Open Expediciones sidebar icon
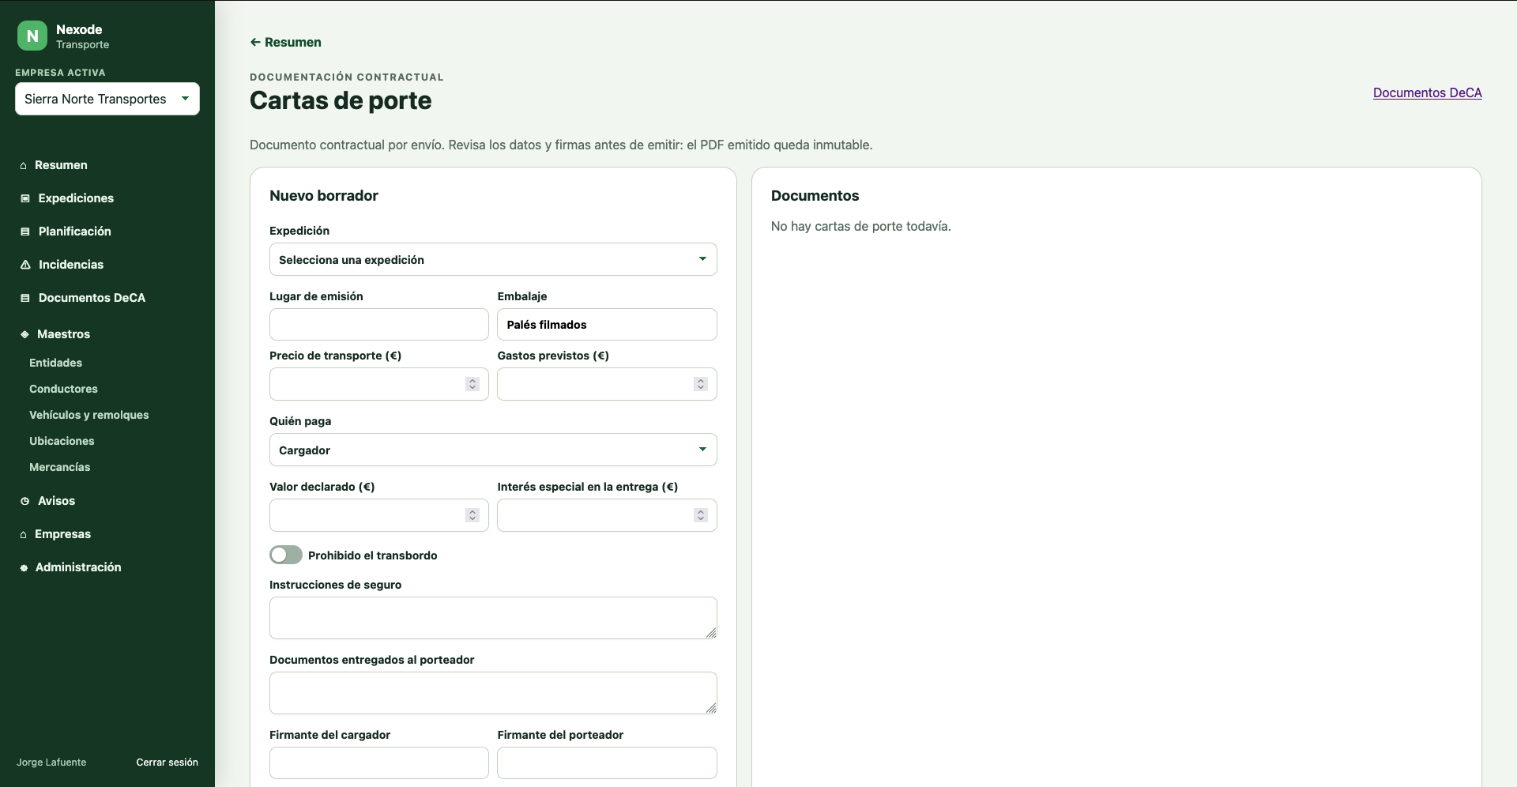The image size is (1517, 787). tap(25, 198)
